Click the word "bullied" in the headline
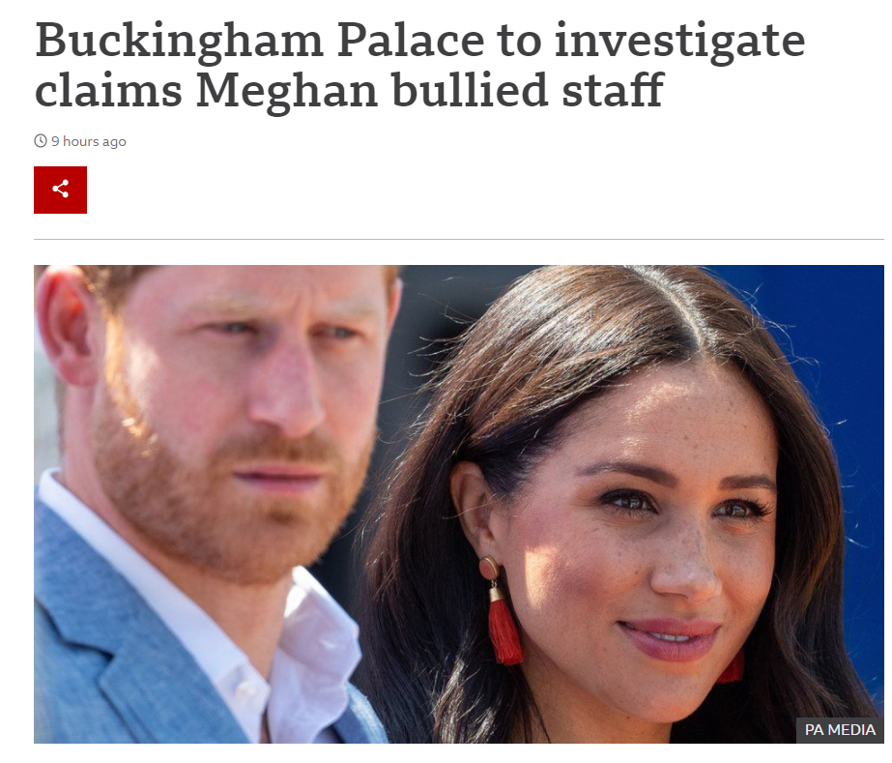Viewport: 892px width, 763px height. coord(470,90)
